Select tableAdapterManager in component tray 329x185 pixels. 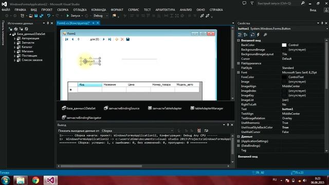(207, 108)
